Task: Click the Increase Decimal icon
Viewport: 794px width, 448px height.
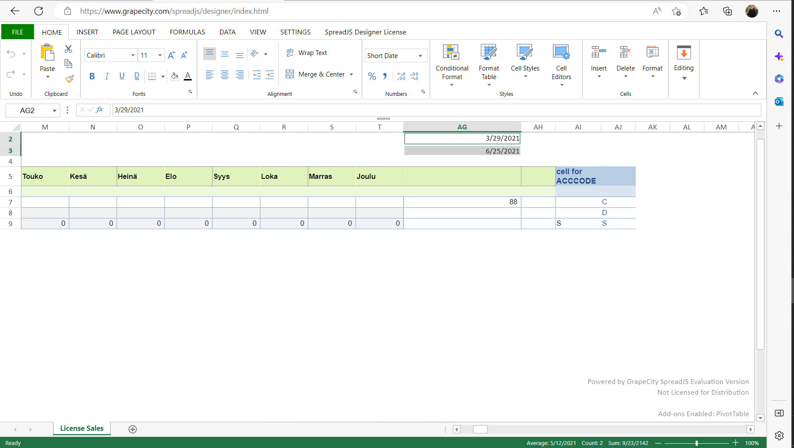Action: 401,76
